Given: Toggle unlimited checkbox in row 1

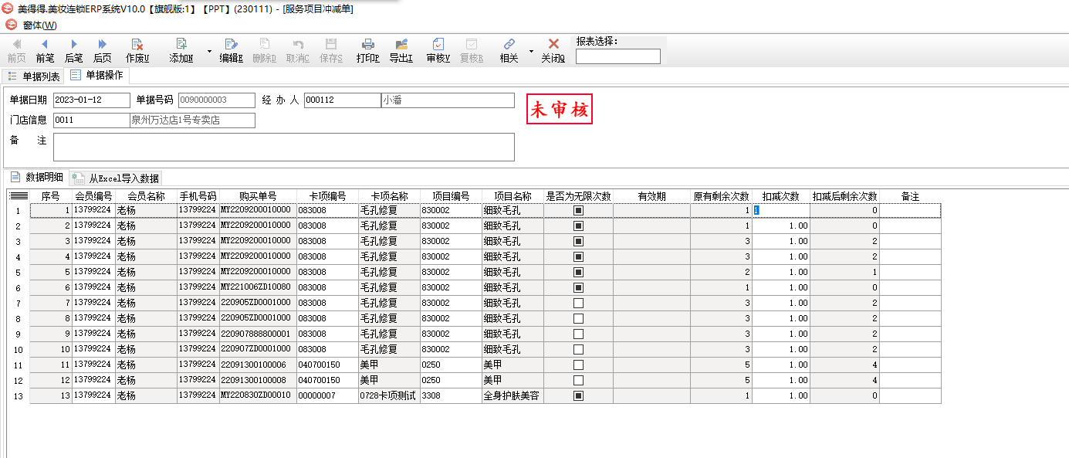Looking at the screenshot, I should click(578, 210).
